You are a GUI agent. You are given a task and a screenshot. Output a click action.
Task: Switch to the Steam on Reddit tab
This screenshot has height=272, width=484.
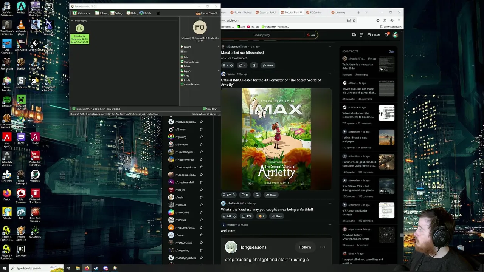pos(266,12)
